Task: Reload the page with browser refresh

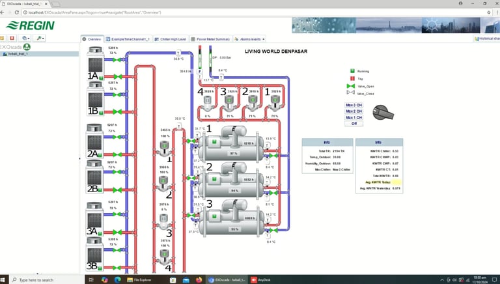Action: (16, 12)
